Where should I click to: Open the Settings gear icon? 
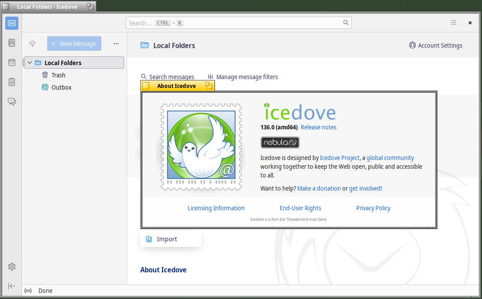(x=12, y=267)
